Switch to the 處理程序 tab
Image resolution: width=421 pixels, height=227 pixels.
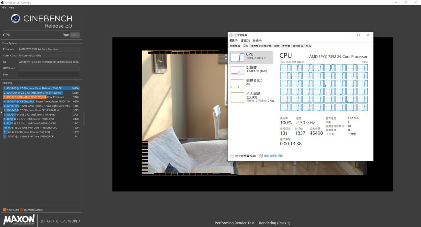[235, 46]
